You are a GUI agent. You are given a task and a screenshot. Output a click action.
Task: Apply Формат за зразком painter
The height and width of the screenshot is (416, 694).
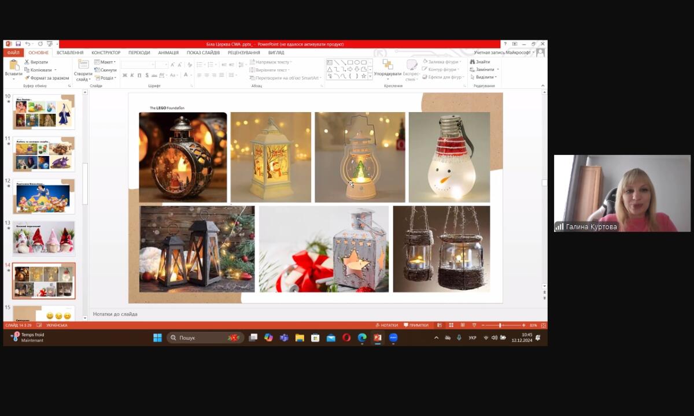coord(47,77)
